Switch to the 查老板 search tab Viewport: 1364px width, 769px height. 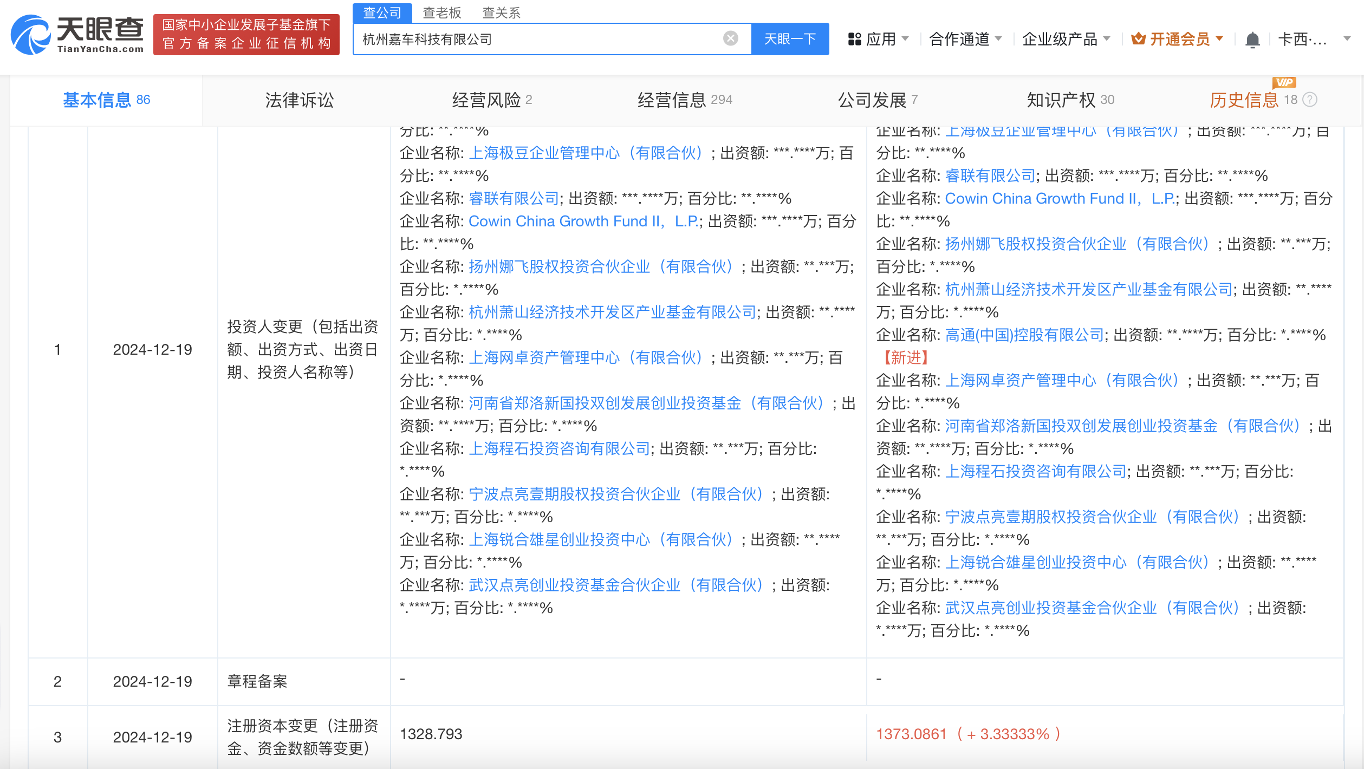pos(441,12)
